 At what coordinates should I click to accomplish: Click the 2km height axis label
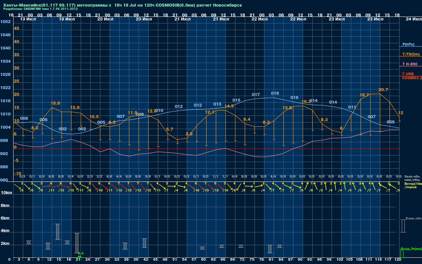5,244
